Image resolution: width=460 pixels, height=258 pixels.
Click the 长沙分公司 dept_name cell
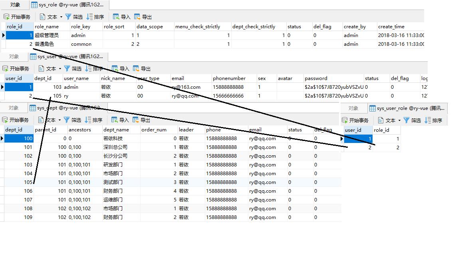click(x=121, y=156)
